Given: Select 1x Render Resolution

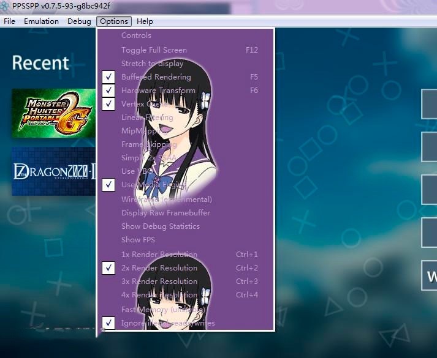Looking at the screenshot, I should [185, 255].
